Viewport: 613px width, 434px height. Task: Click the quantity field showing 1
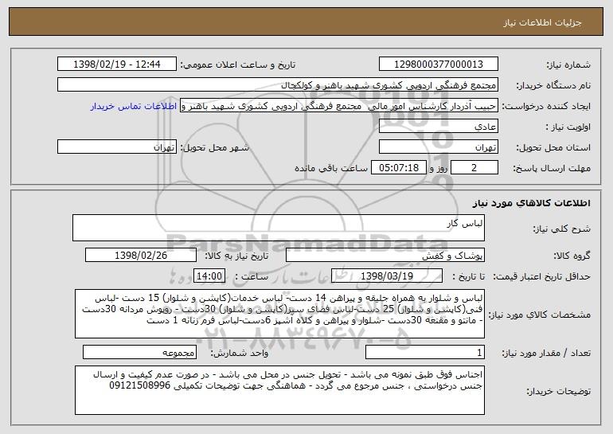coord(425,352)
